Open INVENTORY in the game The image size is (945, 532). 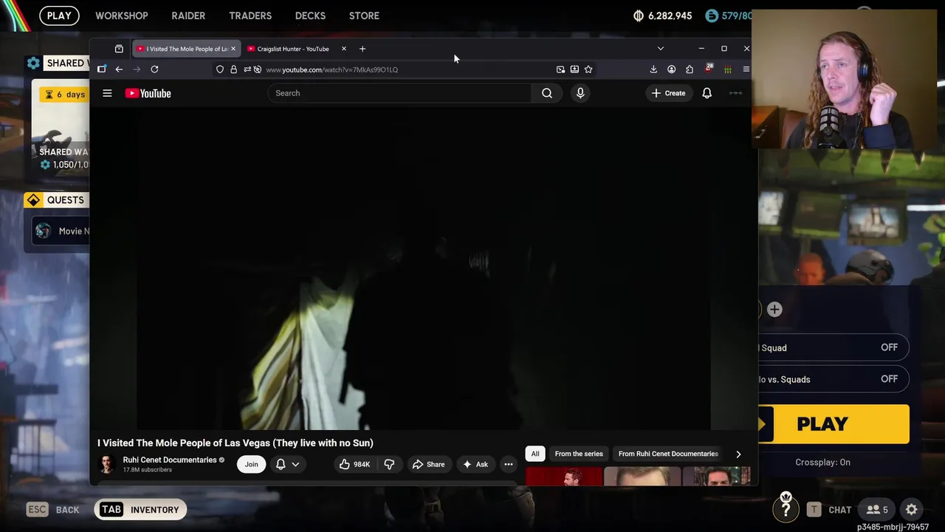[140, 509]
